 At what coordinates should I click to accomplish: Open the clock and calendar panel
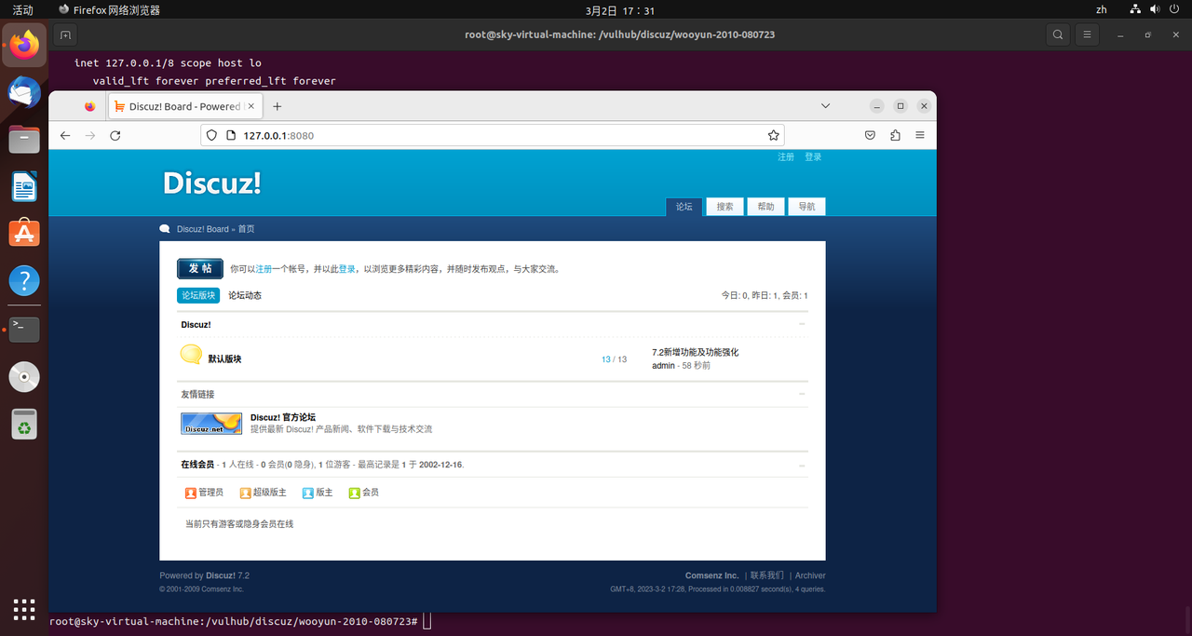click(619, 10)
